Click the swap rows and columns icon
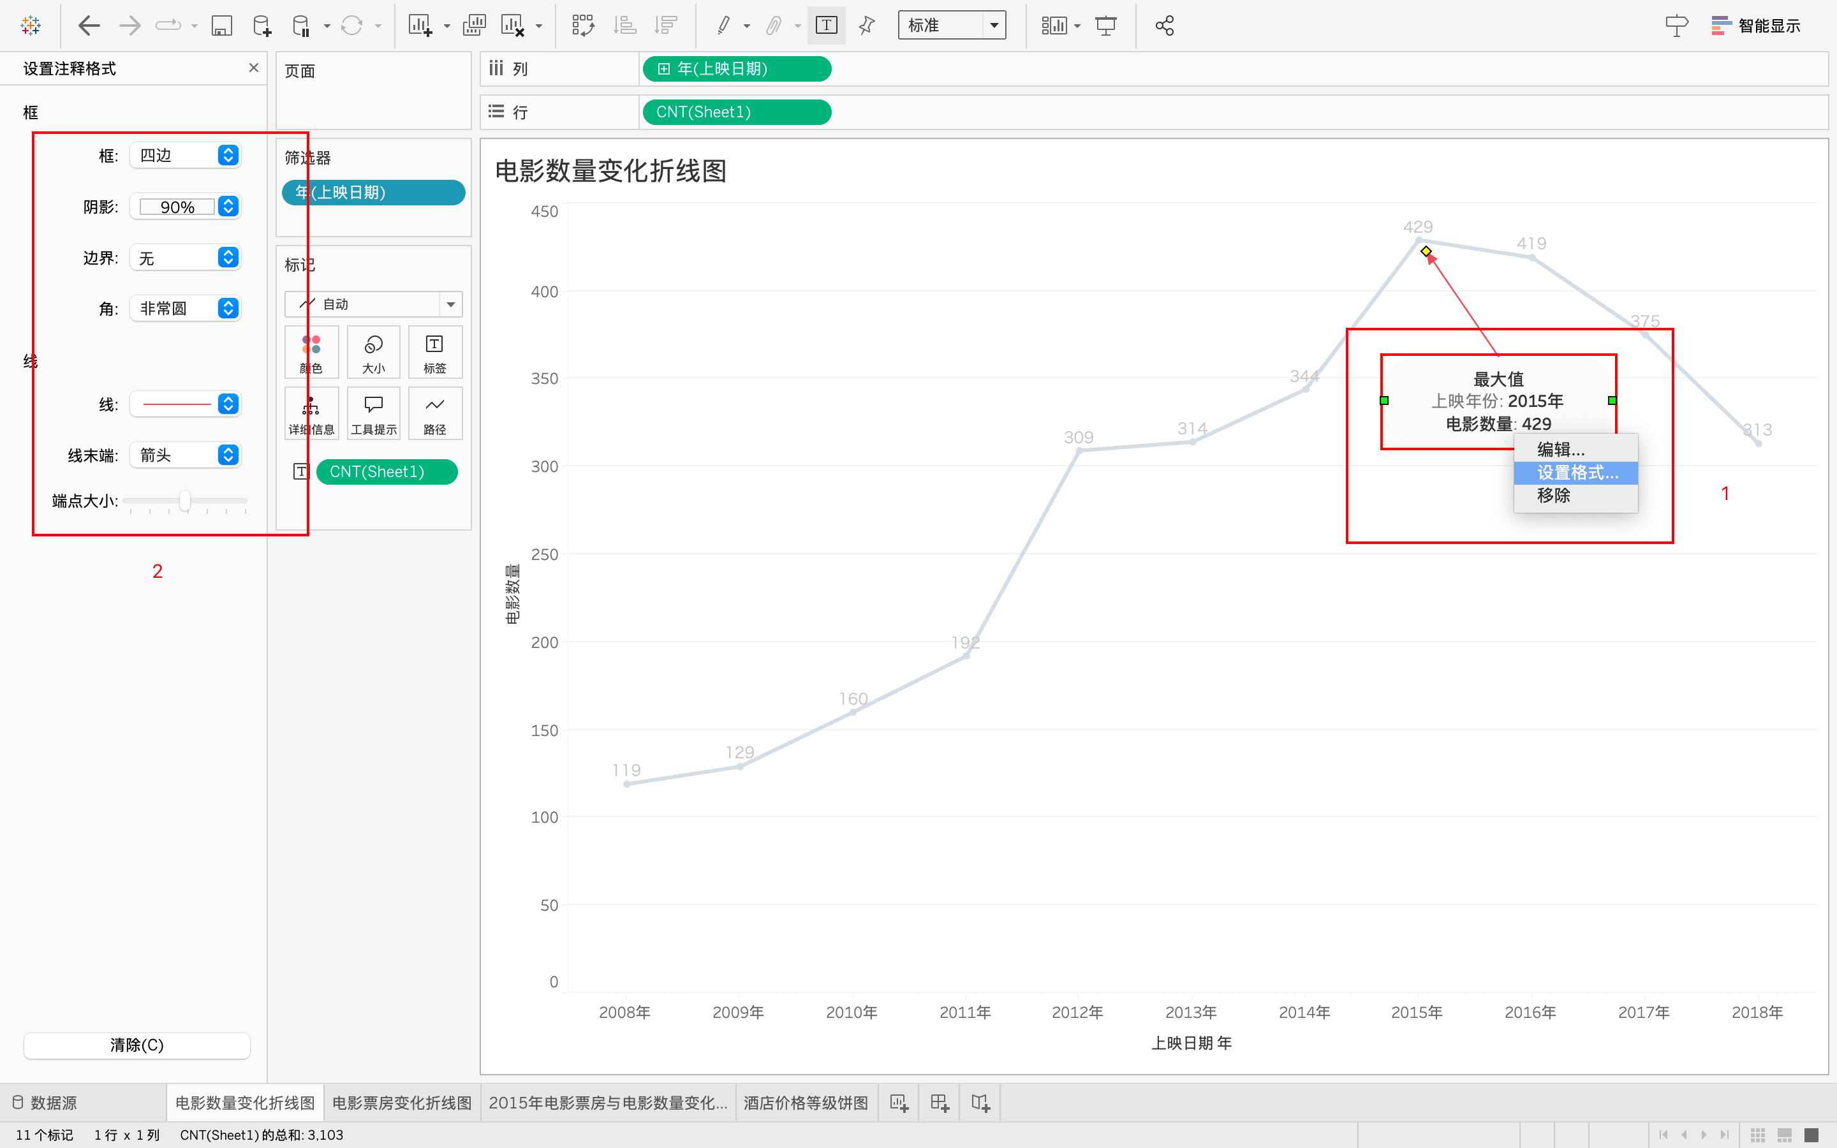The image size is (1837, 1148). click(x=582, y=26)
